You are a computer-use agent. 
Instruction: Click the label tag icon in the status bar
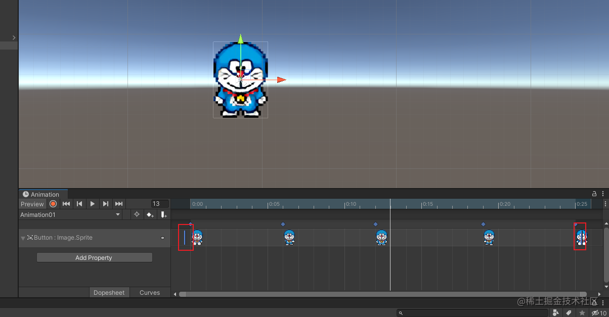(568, 312)
